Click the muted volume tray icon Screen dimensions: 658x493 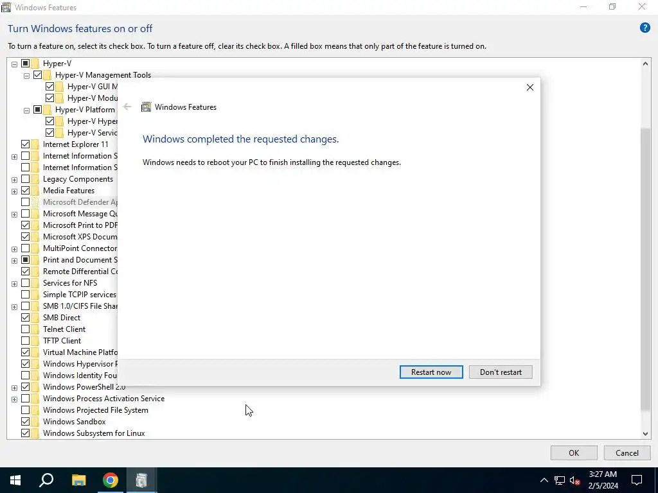point(575,480)
